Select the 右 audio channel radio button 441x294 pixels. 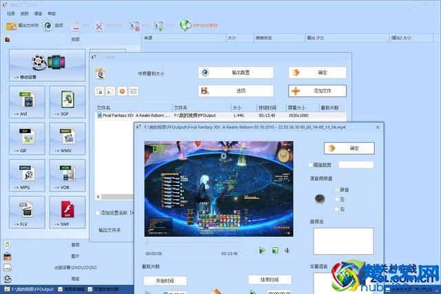pyautogui.click(x=337, y=209)
